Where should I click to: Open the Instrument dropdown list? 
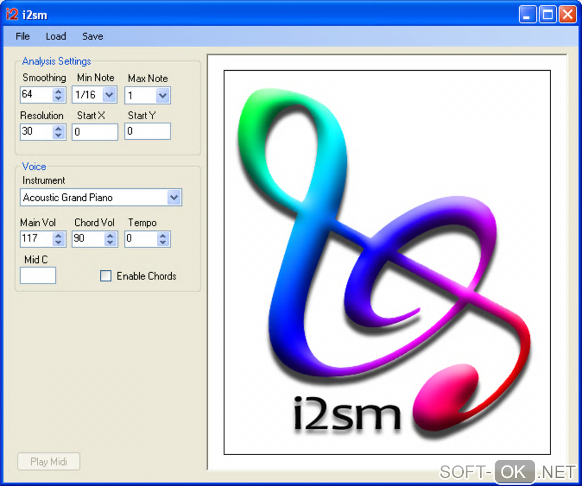174,197
